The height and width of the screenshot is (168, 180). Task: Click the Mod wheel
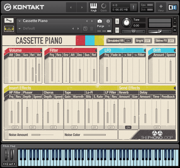(12, 155)
